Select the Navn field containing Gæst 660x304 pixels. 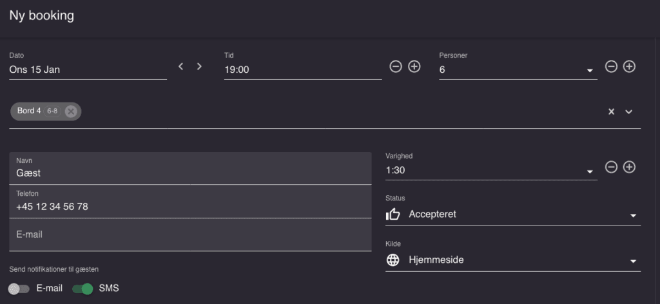(190, 168)
